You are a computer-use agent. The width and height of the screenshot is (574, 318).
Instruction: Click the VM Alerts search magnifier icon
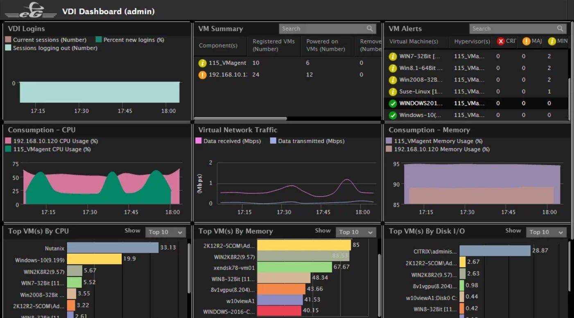560,29
